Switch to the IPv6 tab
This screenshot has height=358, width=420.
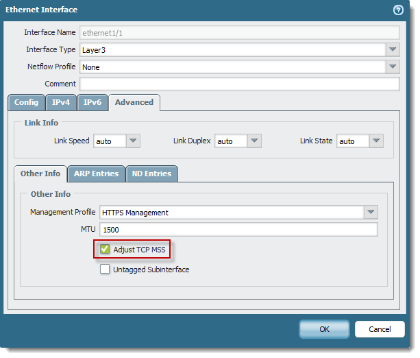coord(92,102)
